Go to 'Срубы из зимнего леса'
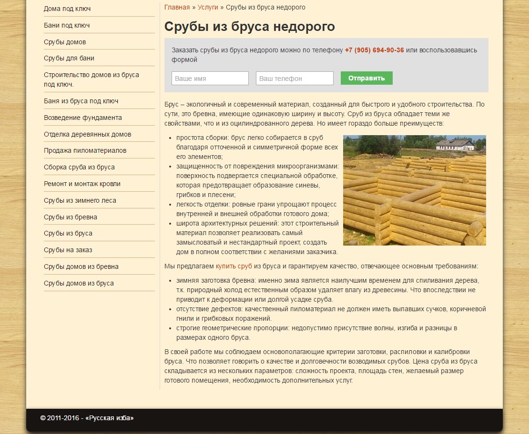This screenshot has width=529, height=434. point(80,200)
